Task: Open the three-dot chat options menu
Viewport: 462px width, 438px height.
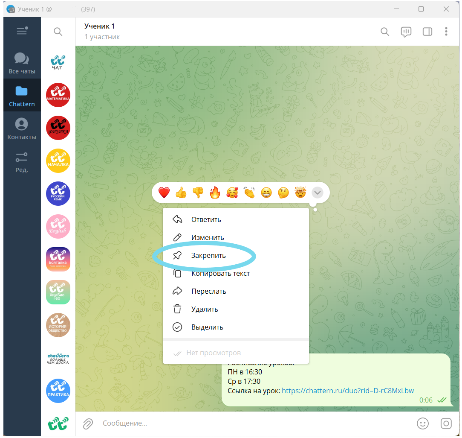Action: [446, 32]
